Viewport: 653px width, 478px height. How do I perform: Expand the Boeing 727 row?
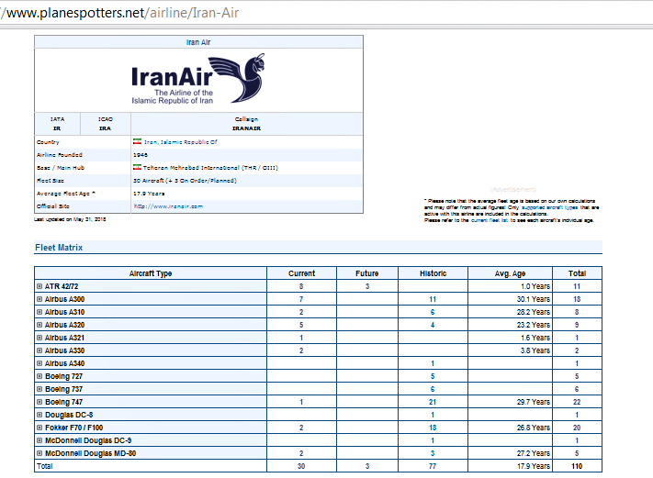point(39,376)
